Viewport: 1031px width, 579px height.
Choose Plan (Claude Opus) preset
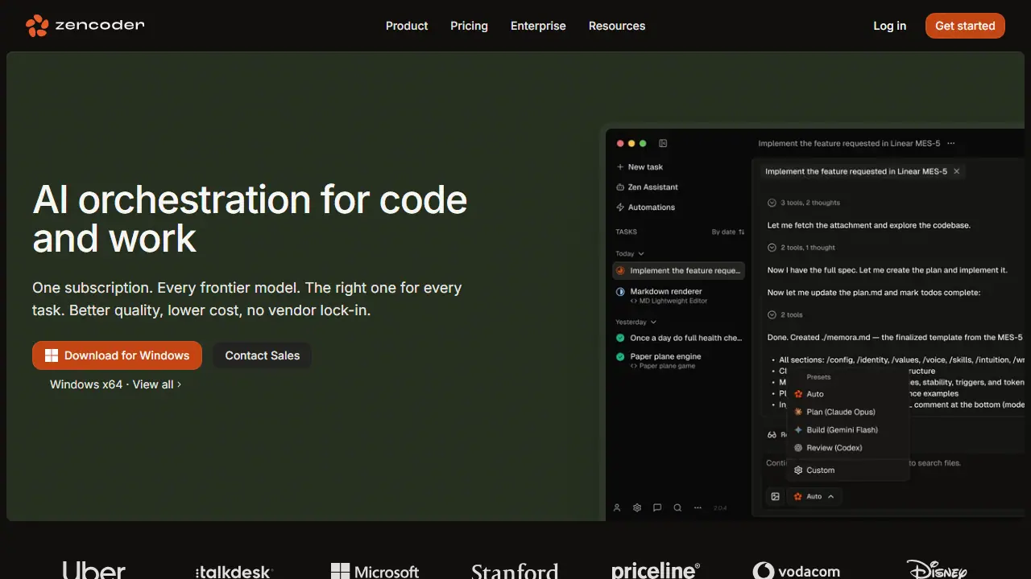point(847,412)
